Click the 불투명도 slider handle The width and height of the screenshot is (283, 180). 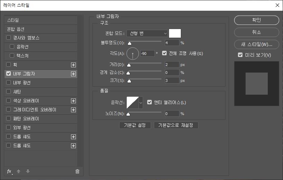pos(130,44)
